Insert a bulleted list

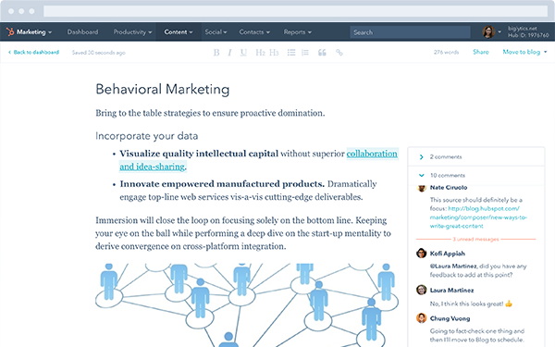tap(291, 53)
